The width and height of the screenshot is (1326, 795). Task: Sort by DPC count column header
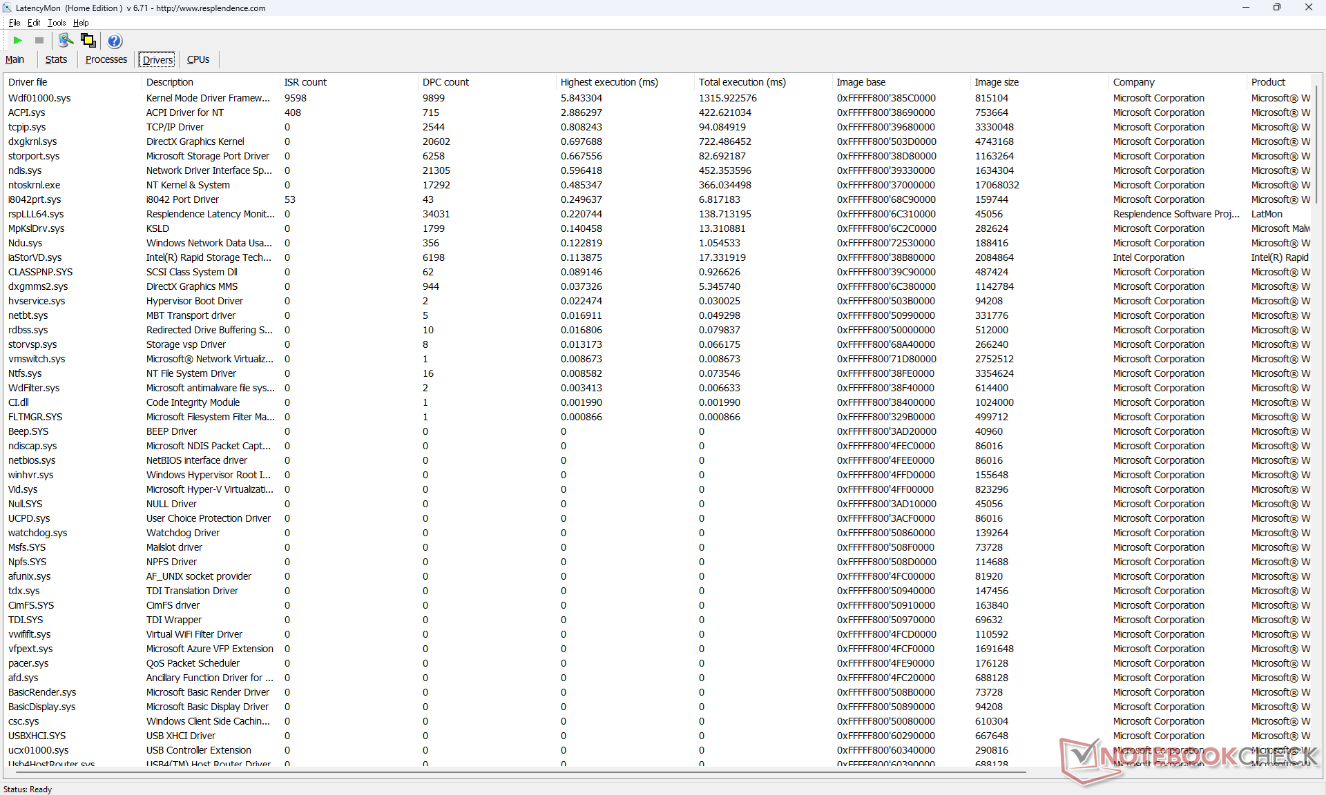(x=445, y=82)
